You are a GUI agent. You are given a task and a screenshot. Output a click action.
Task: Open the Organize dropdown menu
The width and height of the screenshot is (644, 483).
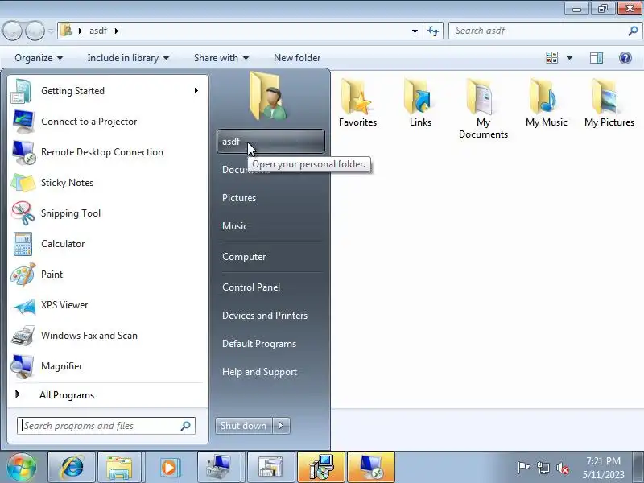pos(39,58)
